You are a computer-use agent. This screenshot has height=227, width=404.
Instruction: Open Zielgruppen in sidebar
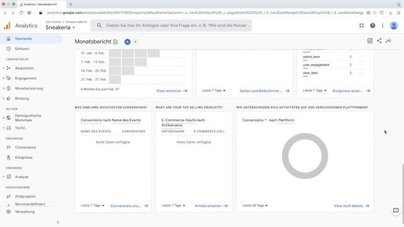(25, 196)
